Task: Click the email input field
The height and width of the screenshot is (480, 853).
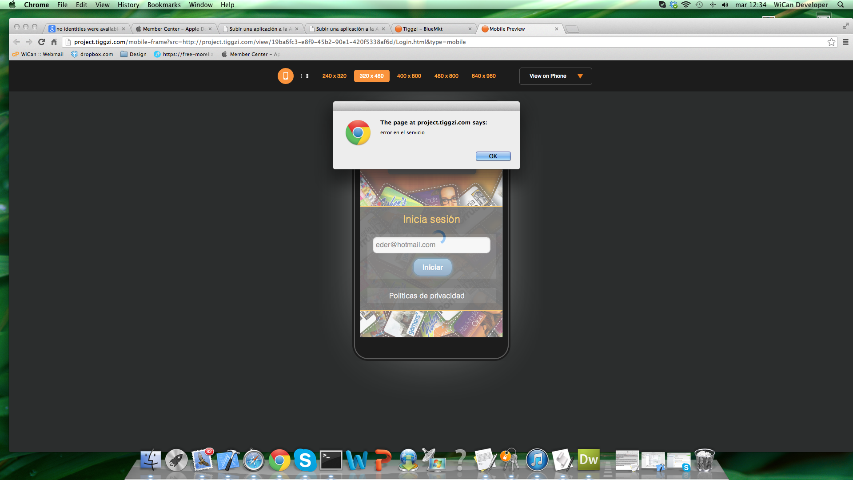Action: pyautogui.click(x=431, y=245)
